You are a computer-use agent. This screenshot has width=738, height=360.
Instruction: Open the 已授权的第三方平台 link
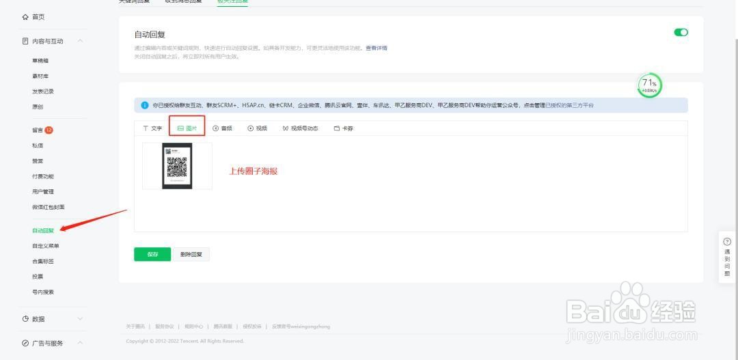[x=569, y=105]
